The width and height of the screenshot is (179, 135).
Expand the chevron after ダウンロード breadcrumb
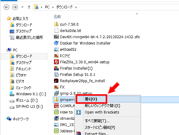point(76,7)
